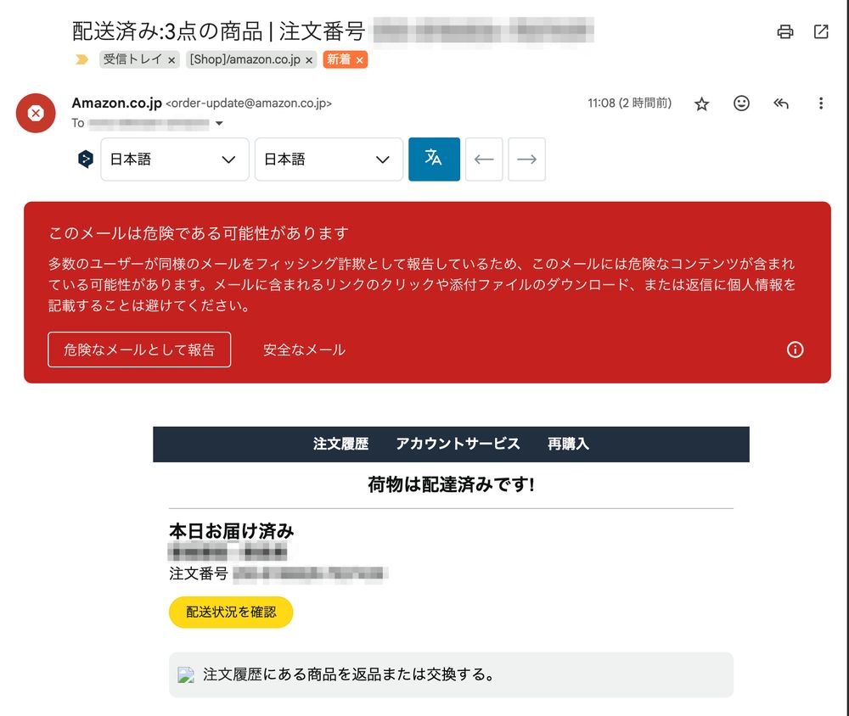Open 注文履歴 in the email header
849x716 pixels.
click(340, 444)
